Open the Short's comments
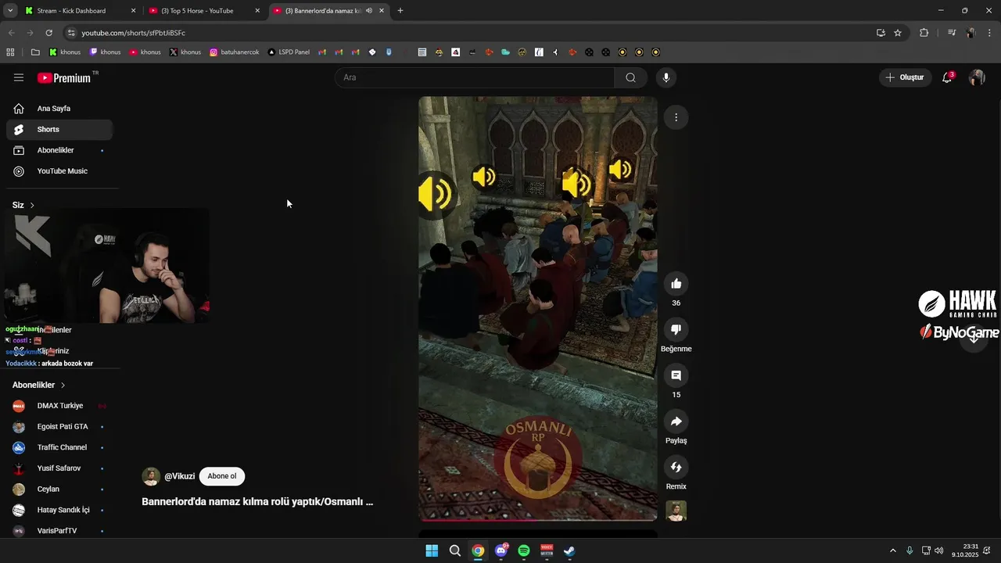1001x563 pixels. click(676, 375)
